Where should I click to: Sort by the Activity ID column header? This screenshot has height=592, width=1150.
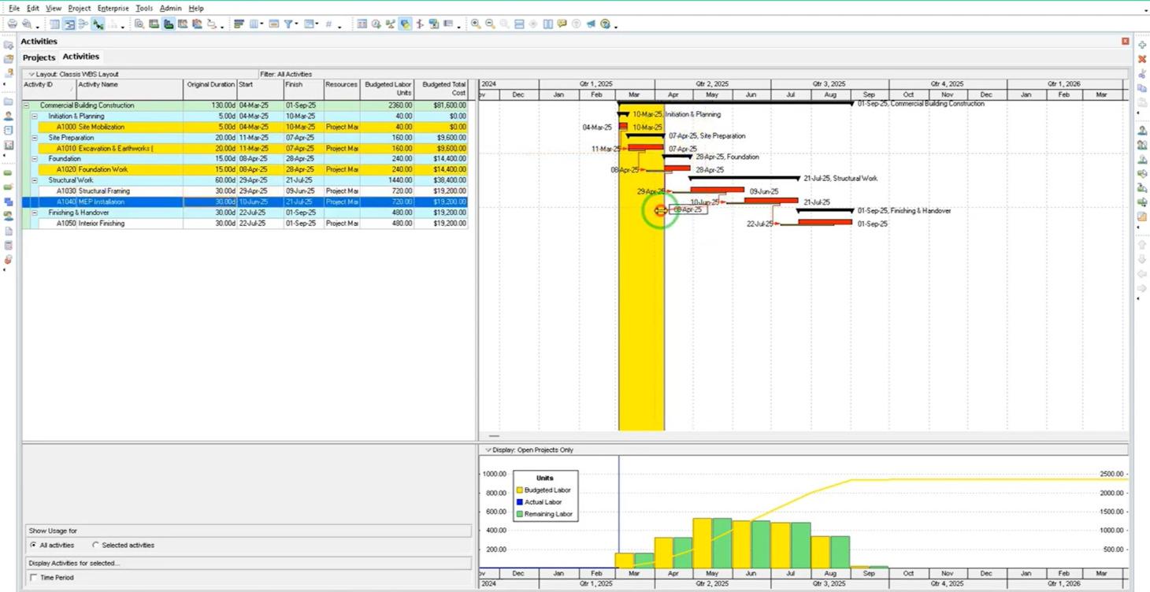pyautogui.click(x=49, y=89)
